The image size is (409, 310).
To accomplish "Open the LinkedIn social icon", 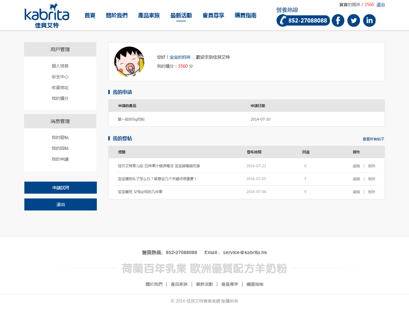I will pos(369,20).
